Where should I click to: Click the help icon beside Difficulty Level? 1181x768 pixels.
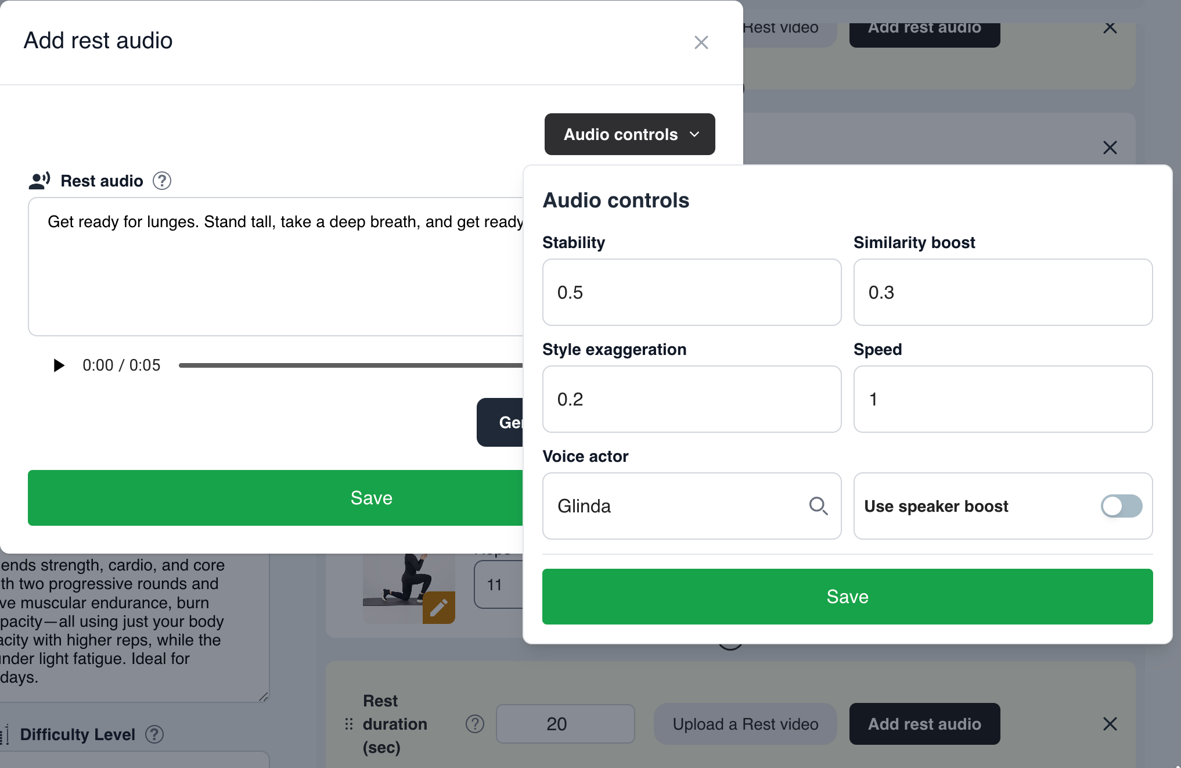coord(154,735)
